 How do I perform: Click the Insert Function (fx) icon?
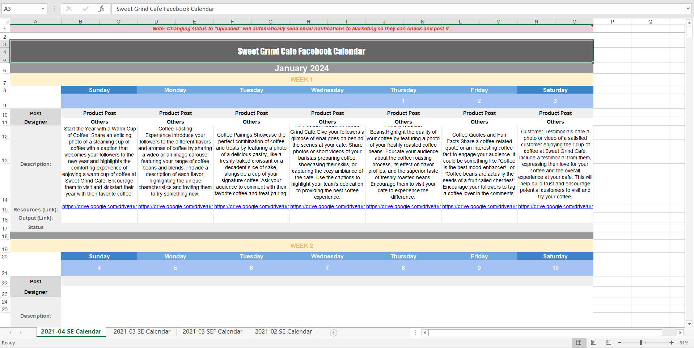(x=102, y=9)
